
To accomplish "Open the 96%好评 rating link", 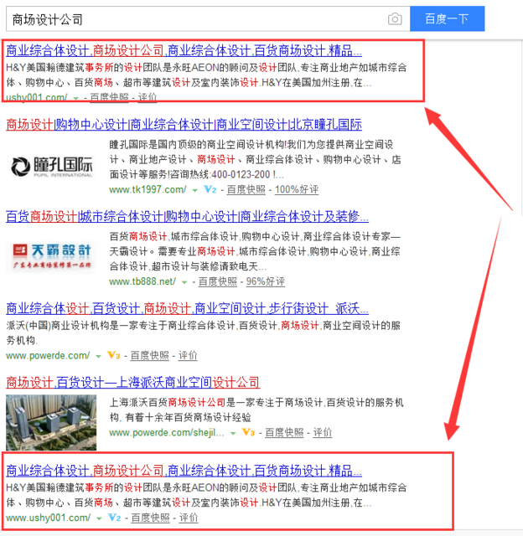I will (265, 281).
